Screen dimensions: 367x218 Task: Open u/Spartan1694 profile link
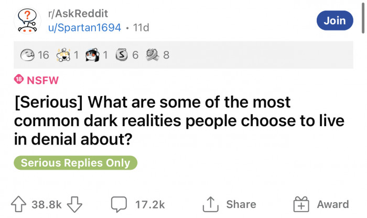tap(84, 27)
